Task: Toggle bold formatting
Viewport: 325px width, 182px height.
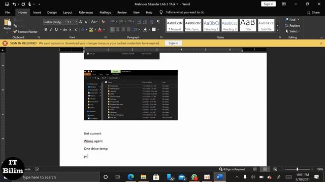Action: coord(46,30)
